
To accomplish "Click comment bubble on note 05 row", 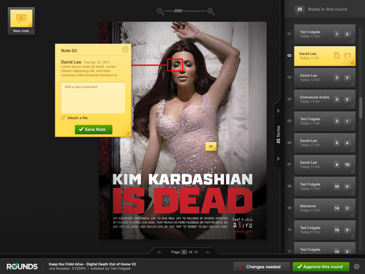I will point(347,121).
